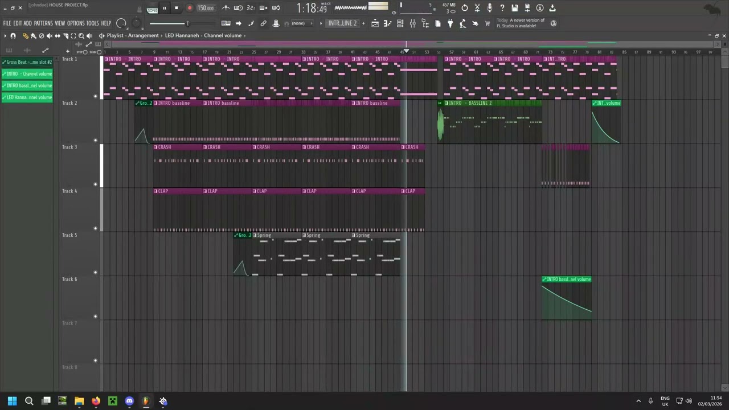The width and height of the screenshot is (729, 410).
Task: Toggle the metronome icon
Action: click(226, 8)
